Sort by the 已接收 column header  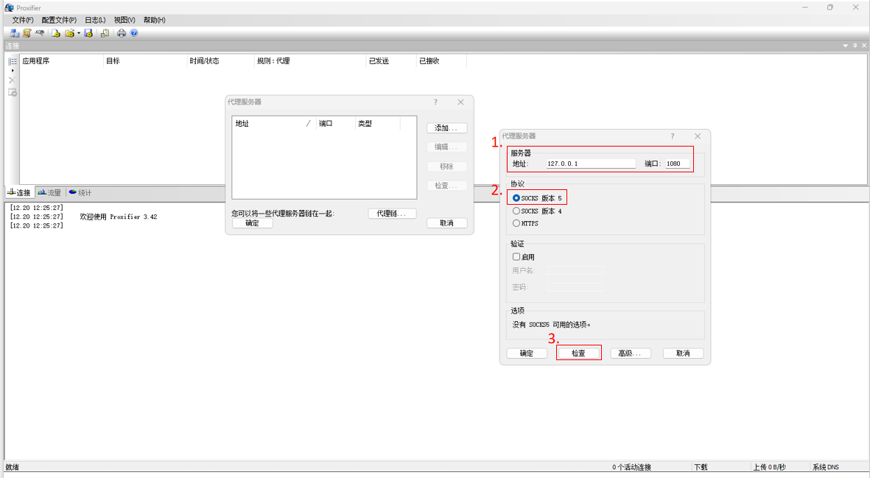pos(442,61)
